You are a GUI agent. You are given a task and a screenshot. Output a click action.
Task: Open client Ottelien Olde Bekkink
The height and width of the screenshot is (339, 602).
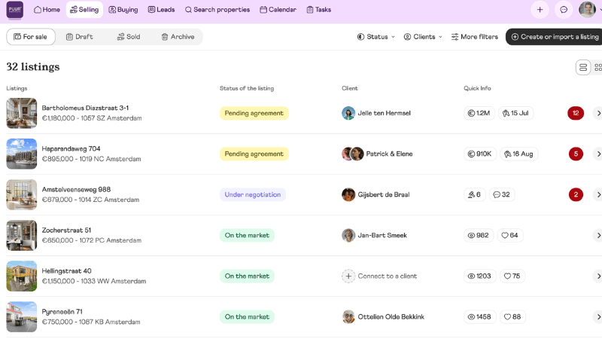[x=383, y=316]
